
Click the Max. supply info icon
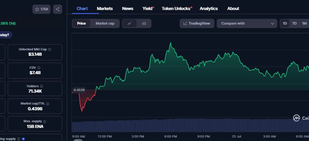[44, 121]
